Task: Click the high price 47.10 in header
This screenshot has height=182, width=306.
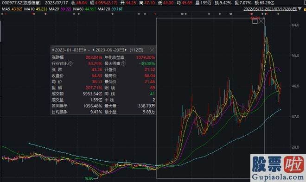Action: 149,3
